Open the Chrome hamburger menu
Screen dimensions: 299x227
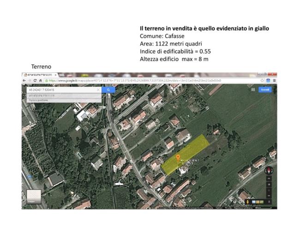(x=275, y=80)
